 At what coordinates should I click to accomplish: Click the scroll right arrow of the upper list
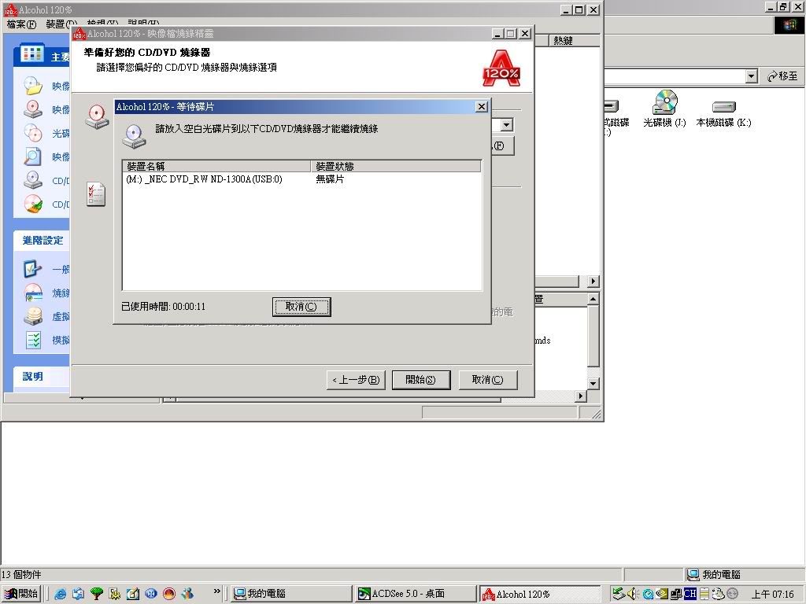point(593,281)
